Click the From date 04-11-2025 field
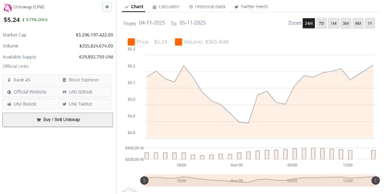The height and width of the screenshot is (194, 386). pos(153,23)
